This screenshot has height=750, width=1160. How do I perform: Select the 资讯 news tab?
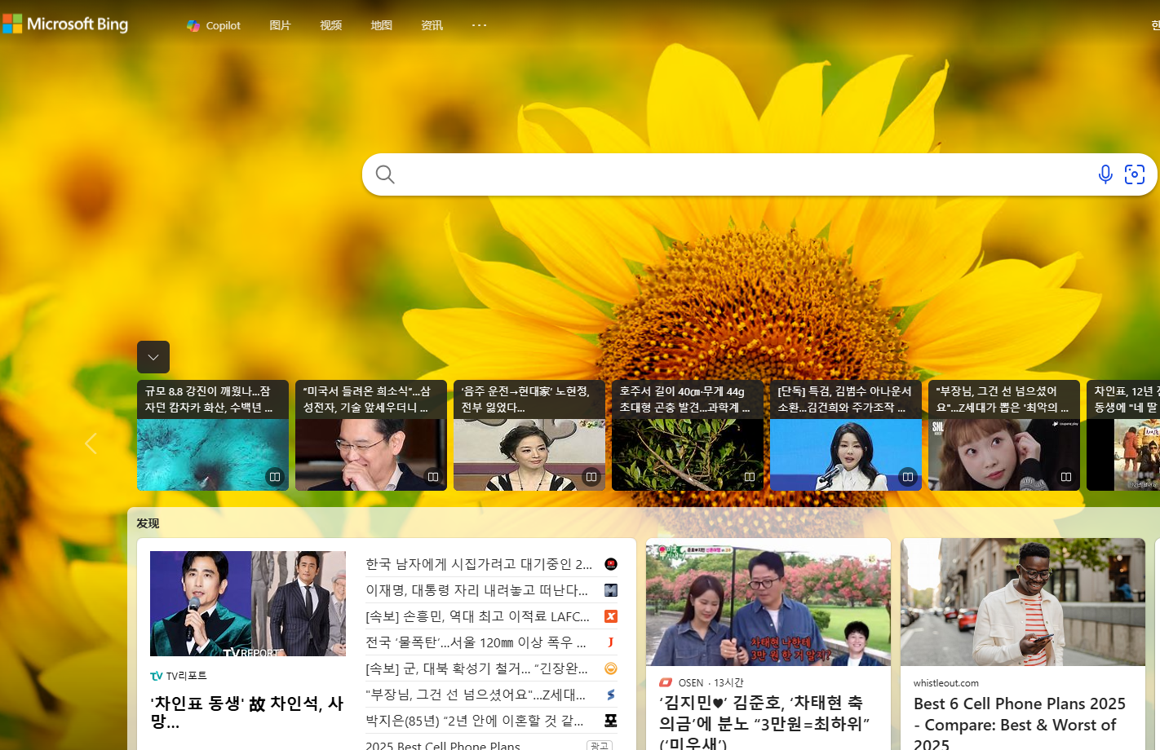pyautogui.click(x=432, y=25)
